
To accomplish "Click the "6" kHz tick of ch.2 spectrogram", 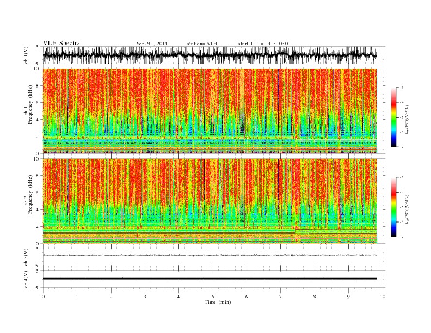I will (x=38, y=193).
